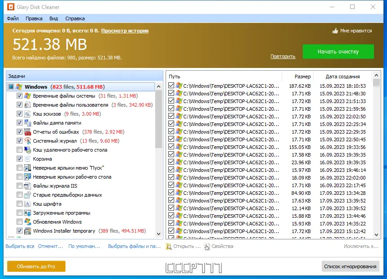
Task: Click the icon for Временные файлы системы
Action: coord(27,96)
